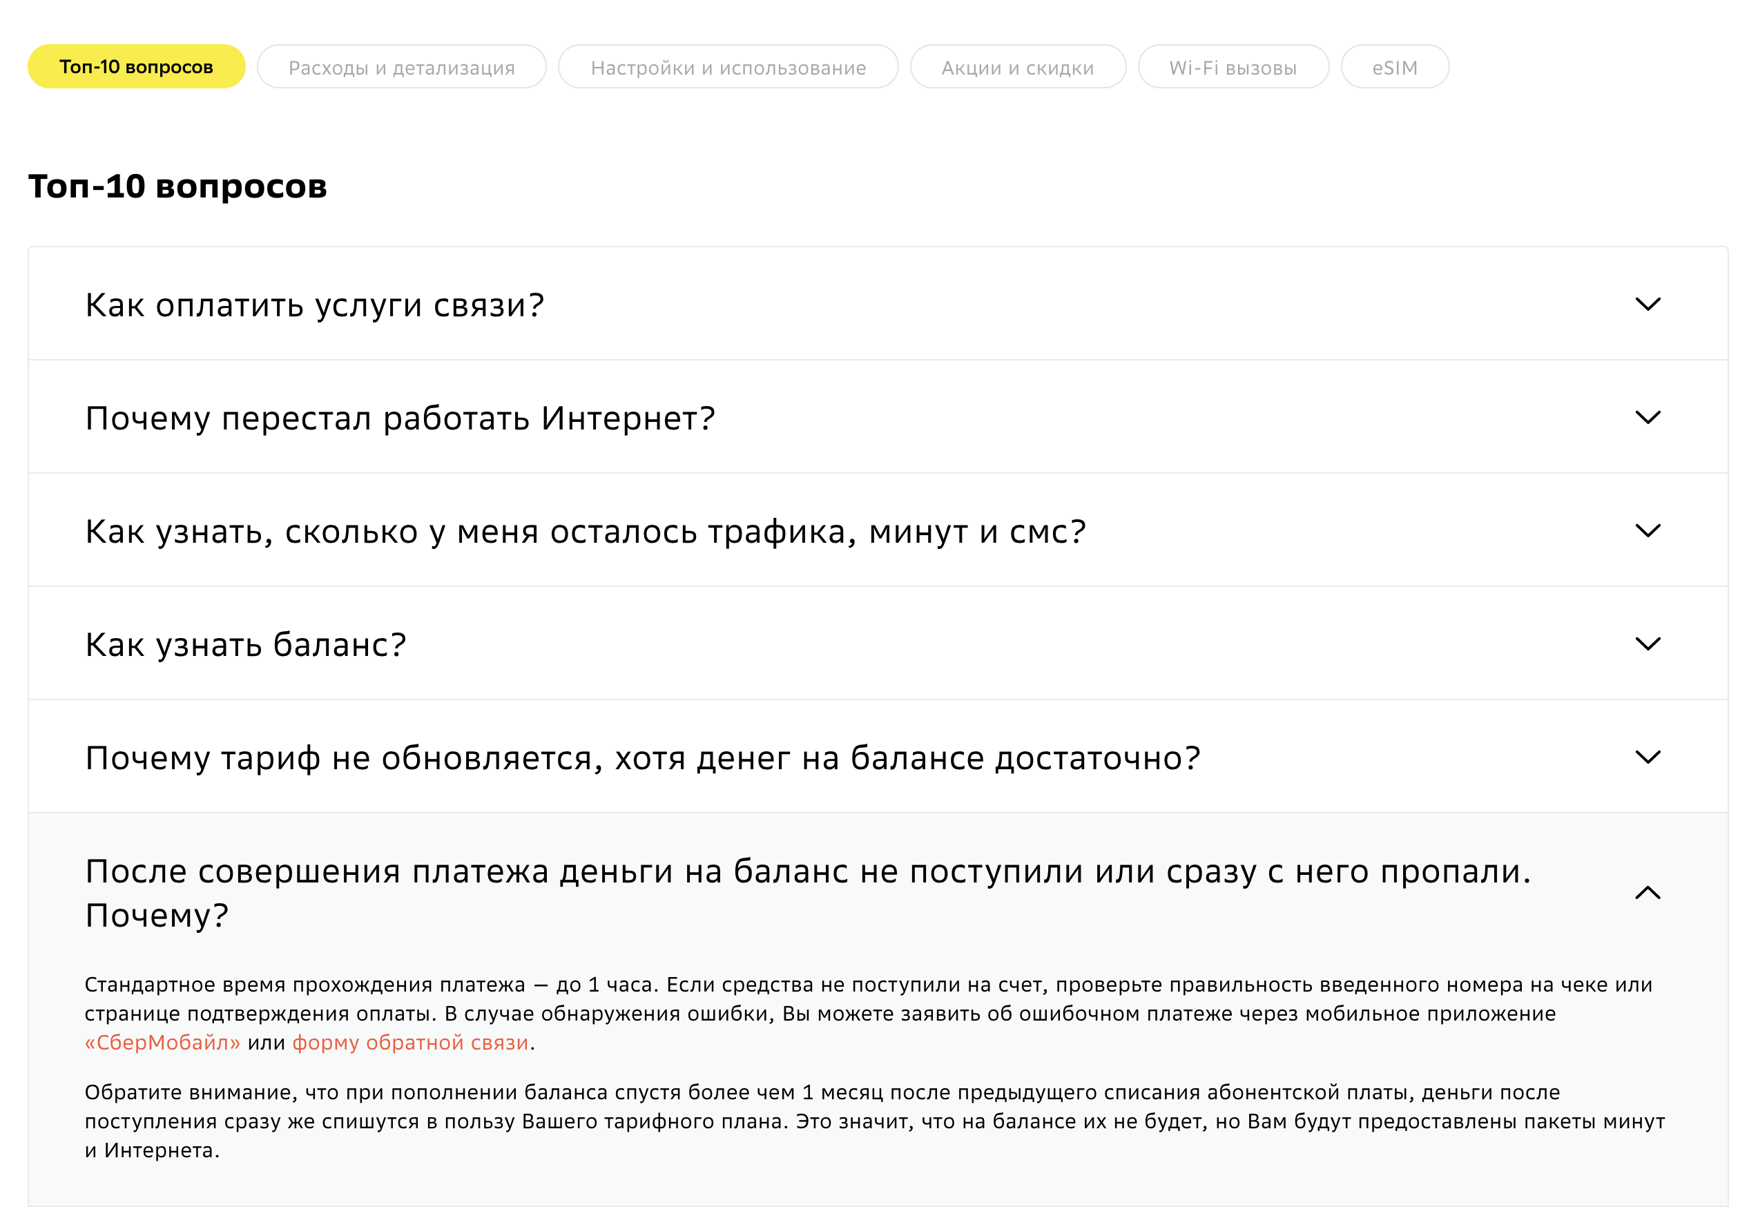Open the "Как узнать баланс?" FAQ entry
The image size is (1758, 1207).
pos(247,644)
